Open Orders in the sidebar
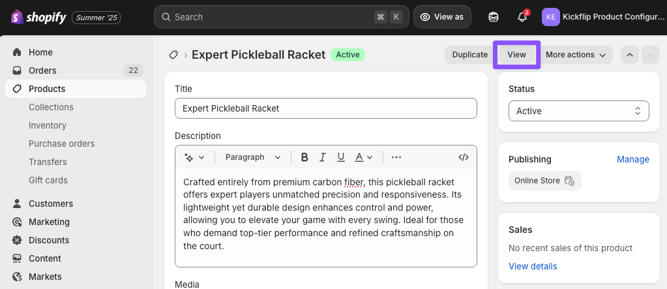The height and width of the screenshot is (289, 667). pyautogui.click(x=43, y=70)
